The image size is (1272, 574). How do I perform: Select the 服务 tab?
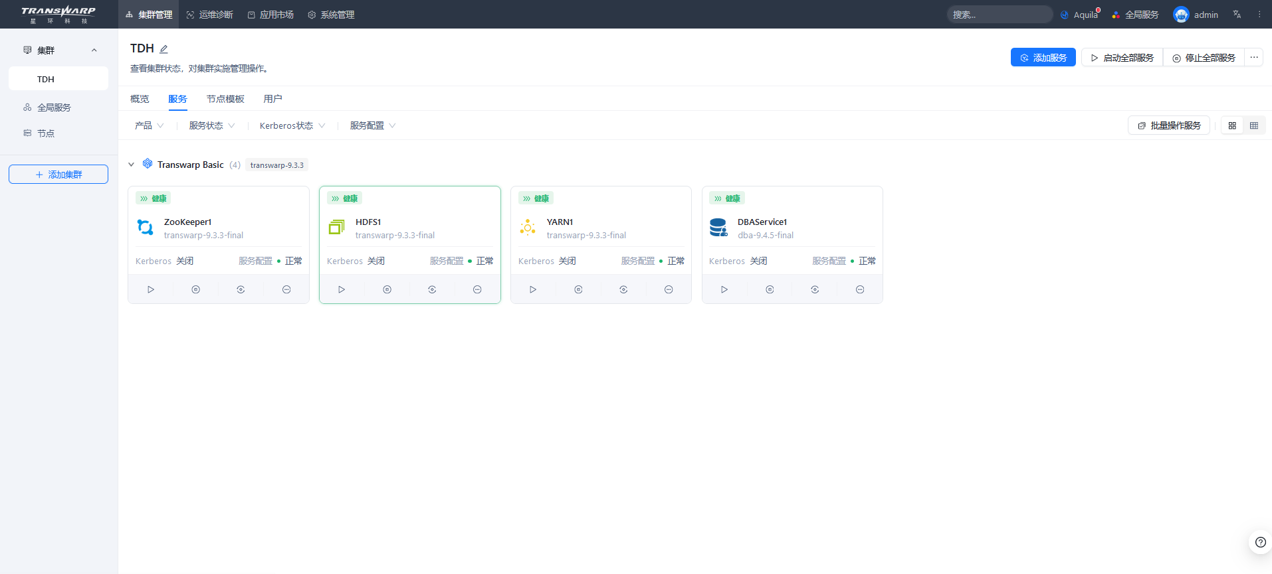pos(177,99)
